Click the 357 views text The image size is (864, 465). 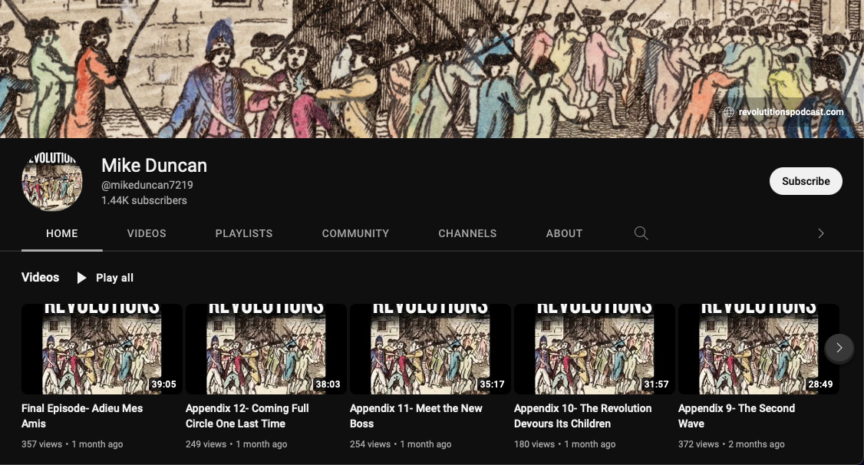pos(41,444)
